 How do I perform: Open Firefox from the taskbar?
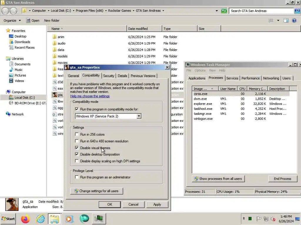(26, 219)
